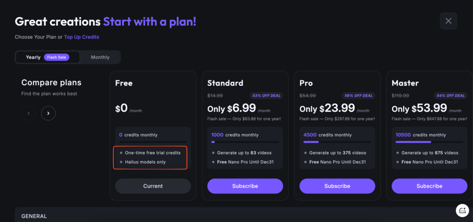
Task: Click the Standard plan credits progress bar
Action: [245, 142]
